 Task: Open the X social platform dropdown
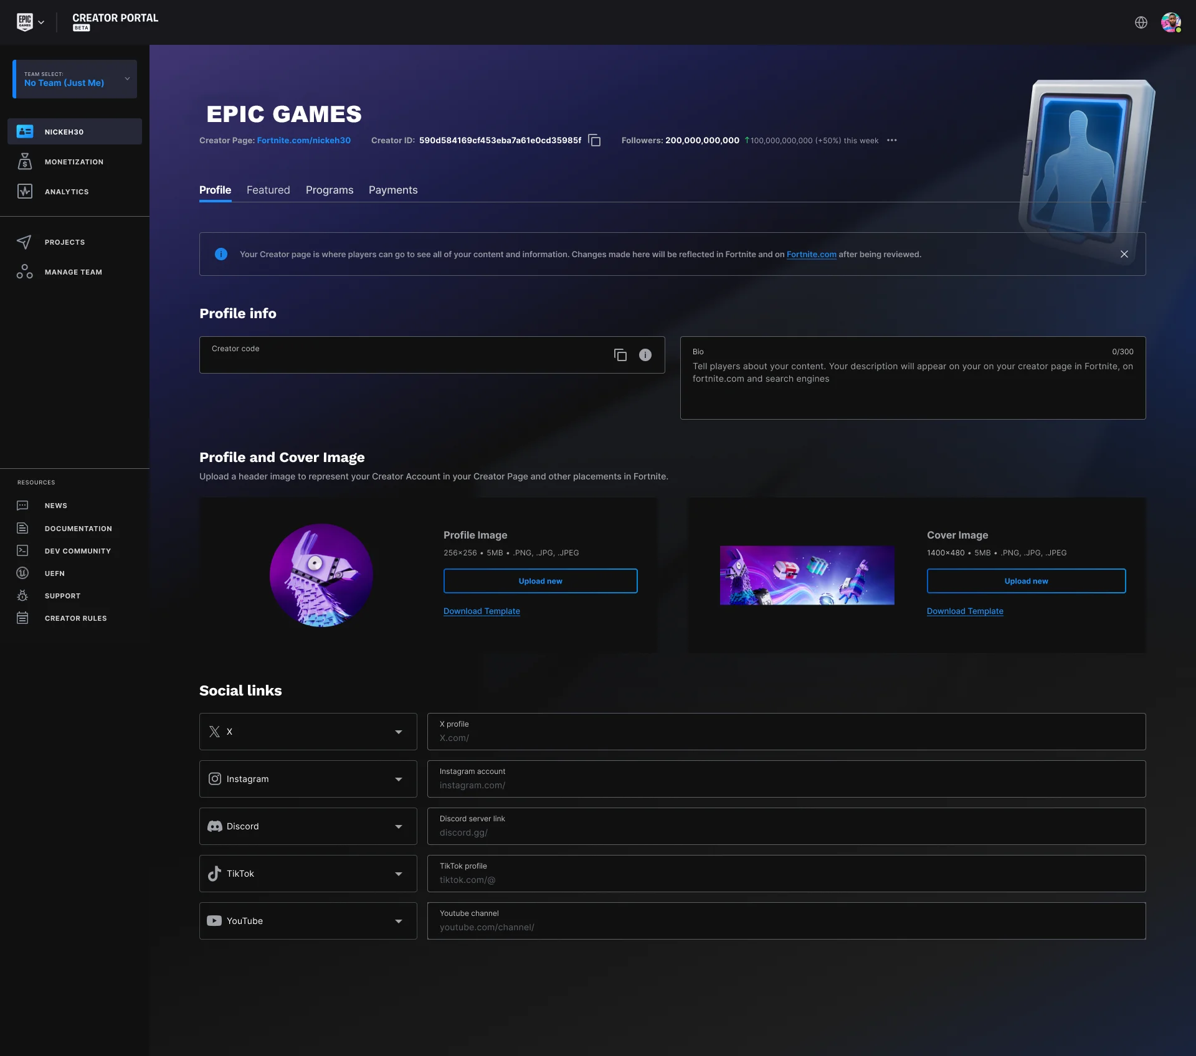[x=308, y=732]
